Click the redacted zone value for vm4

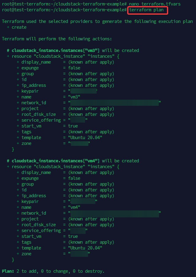(79, 254)
